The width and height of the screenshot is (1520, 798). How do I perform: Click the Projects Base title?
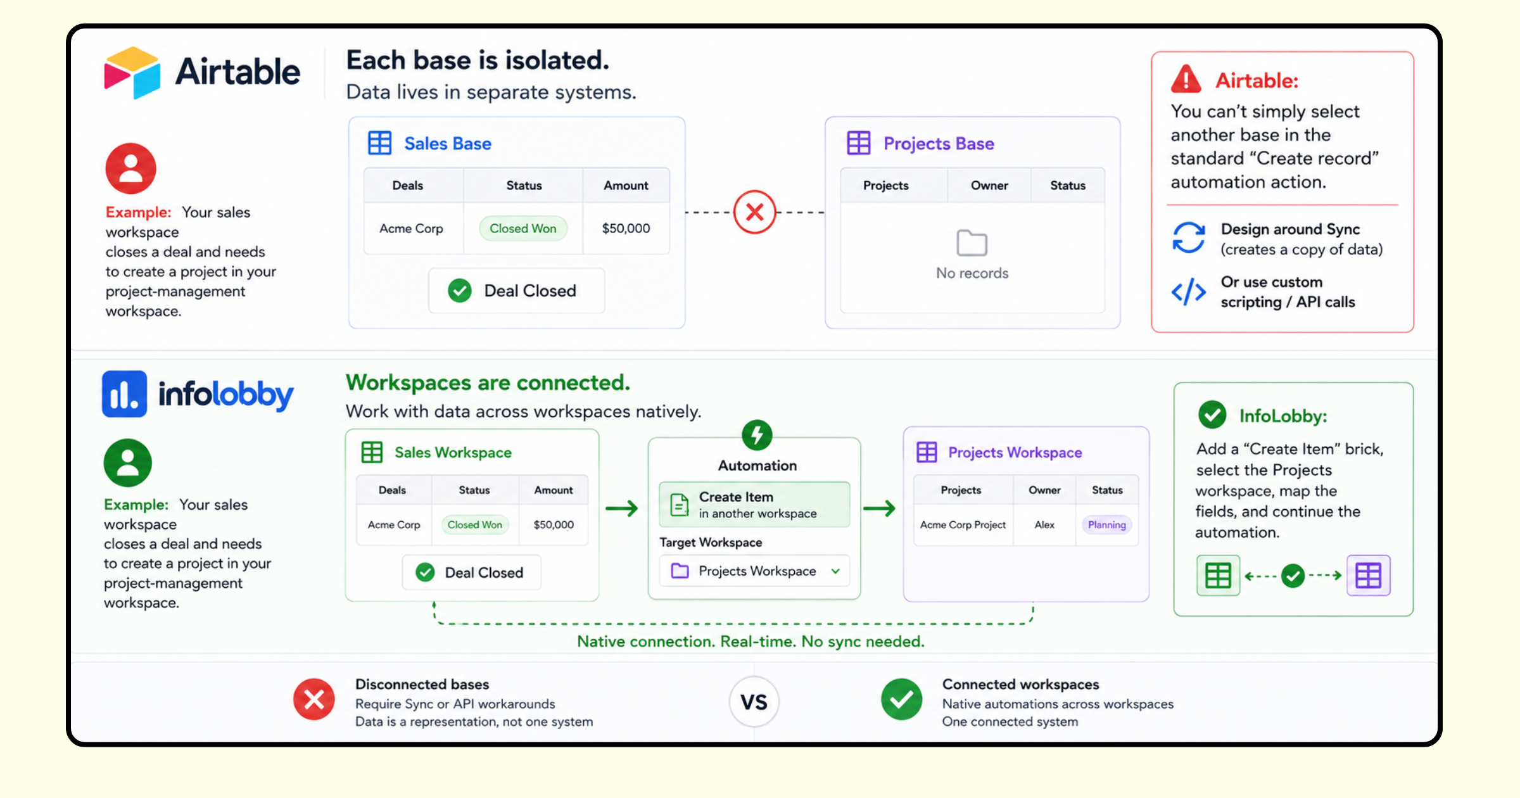coord(939,144)
